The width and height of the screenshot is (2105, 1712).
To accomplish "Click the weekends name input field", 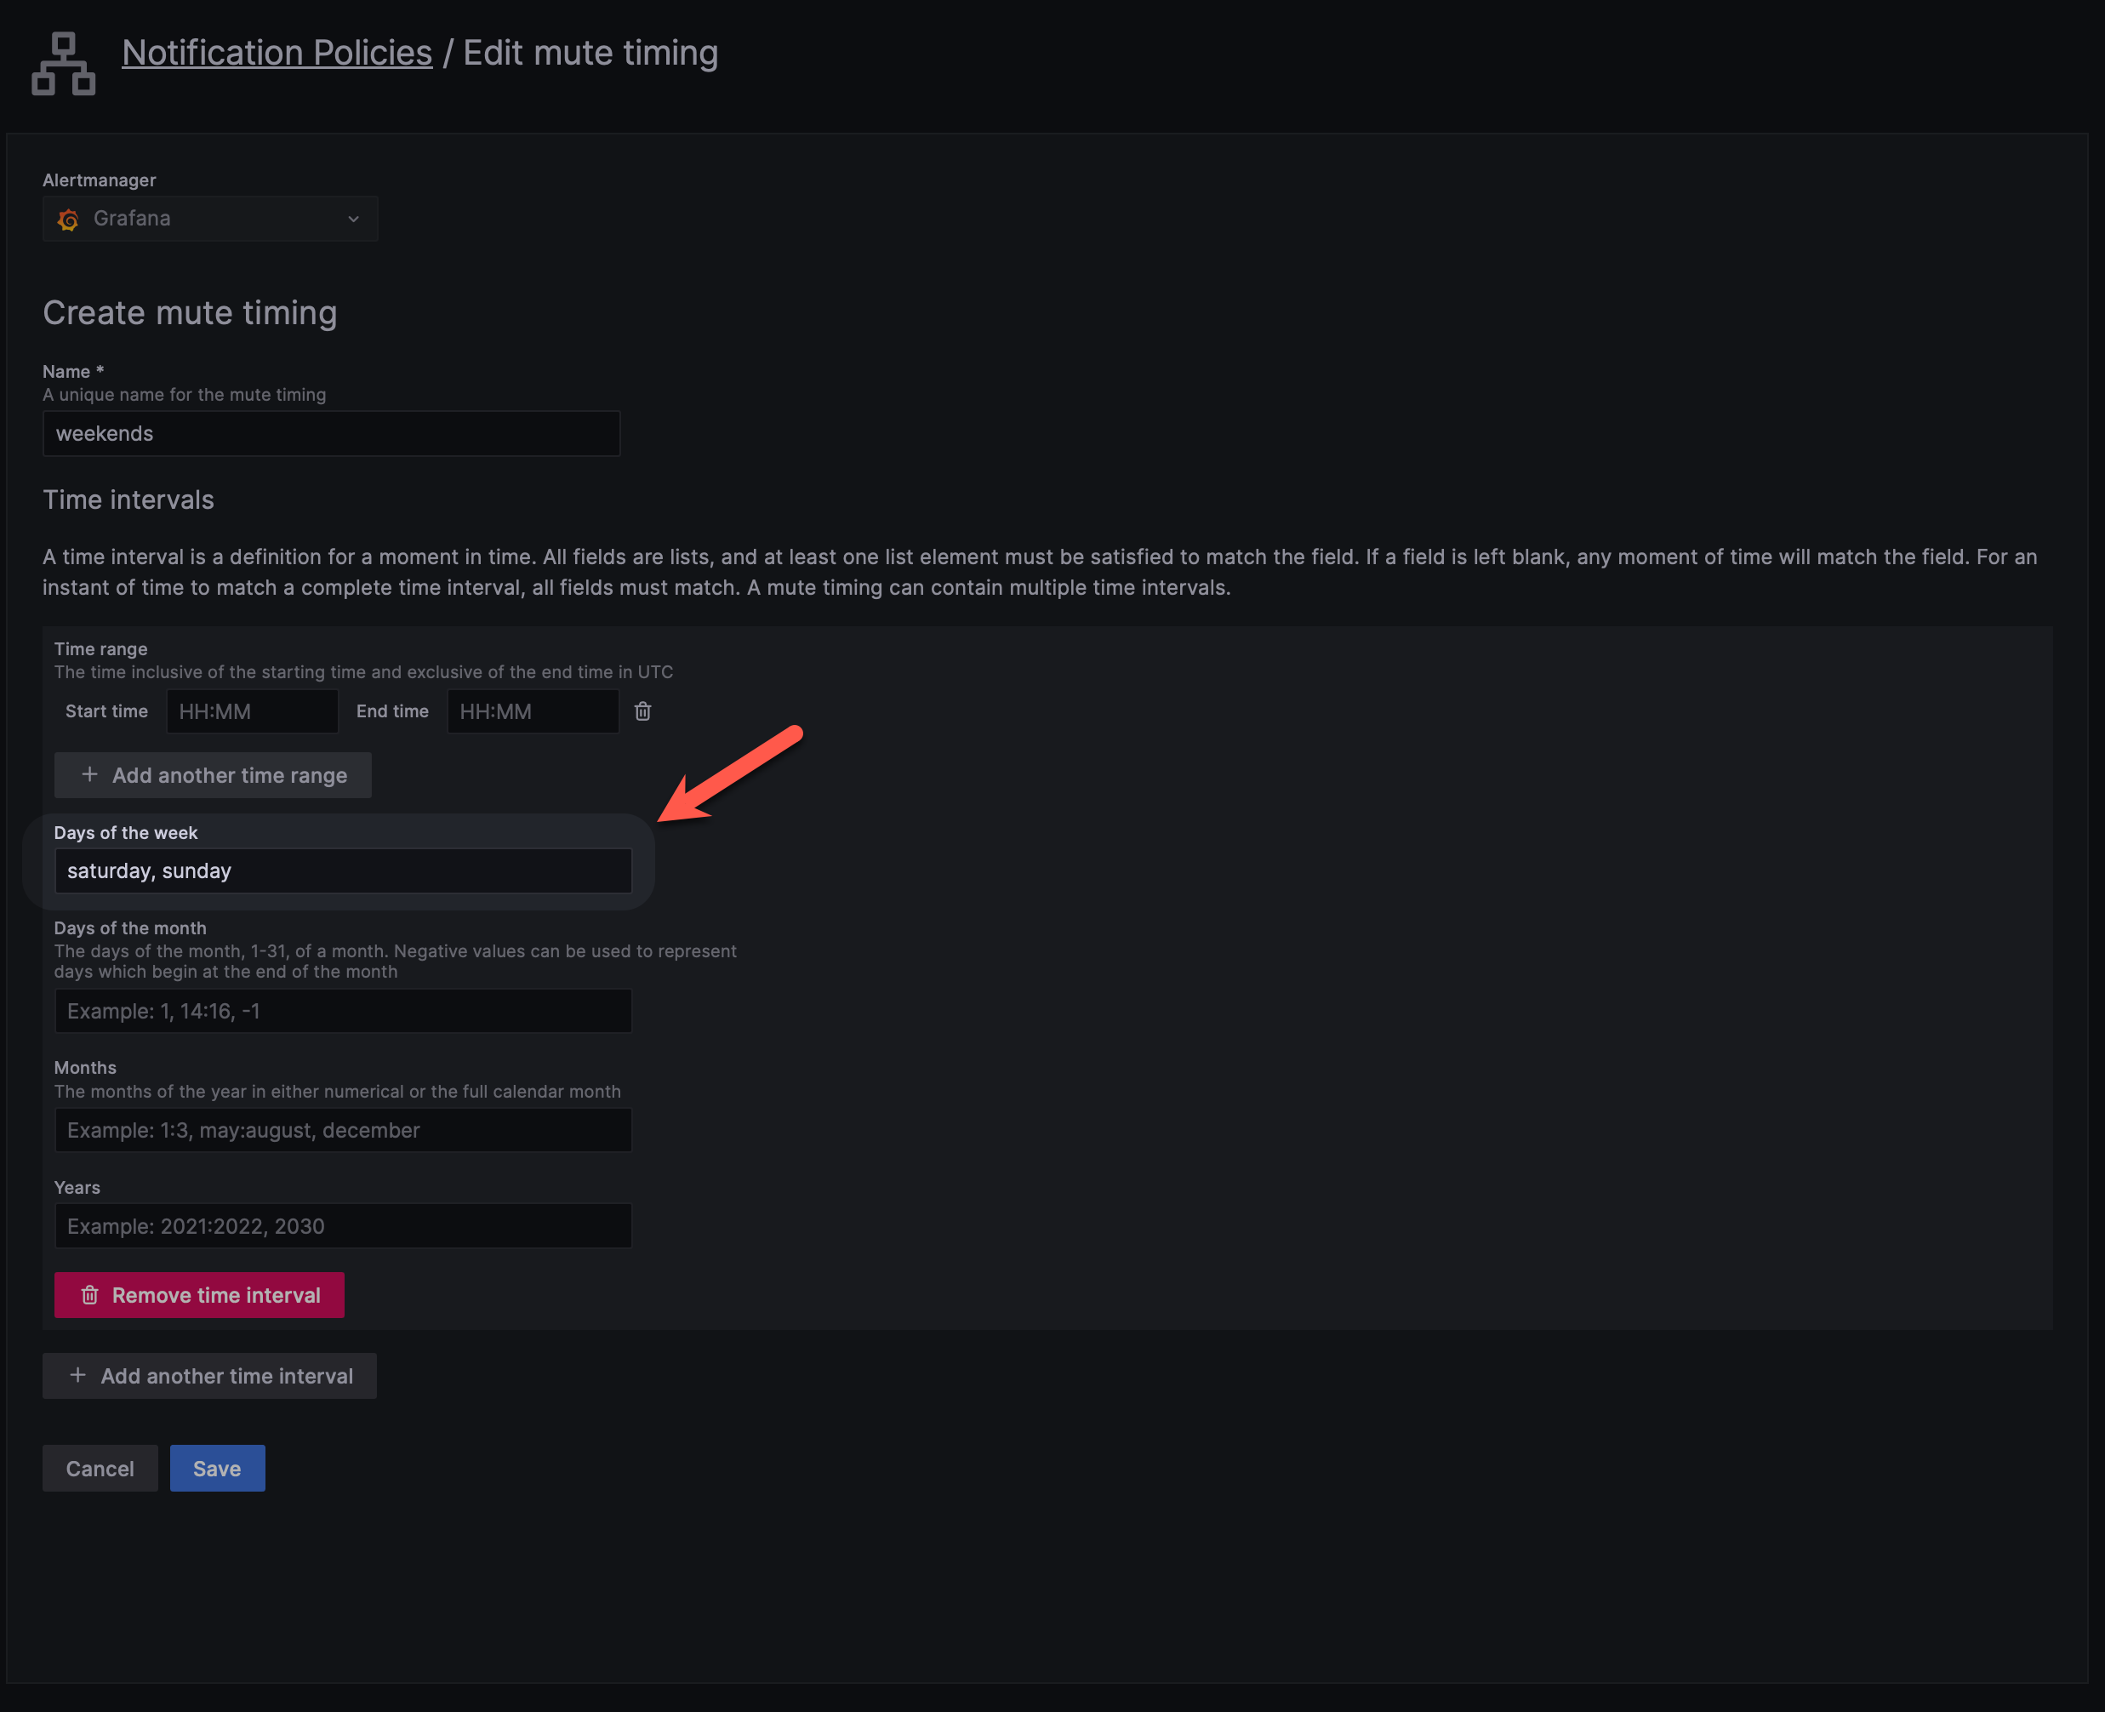I will (331, 433).
